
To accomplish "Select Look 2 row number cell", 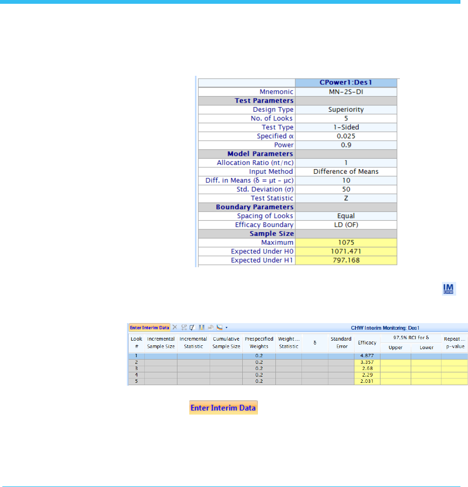I will click(x=136, y=362).
